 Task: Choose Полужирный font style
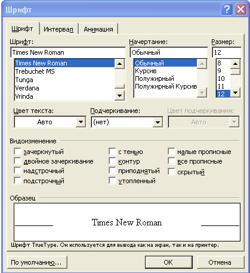pyautogui.click(x=165, y=79)
